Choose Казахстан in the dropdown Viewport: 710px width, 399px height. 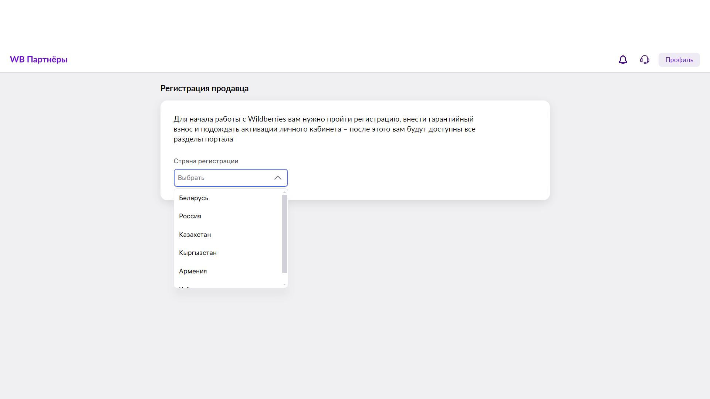tap(228, 235)
